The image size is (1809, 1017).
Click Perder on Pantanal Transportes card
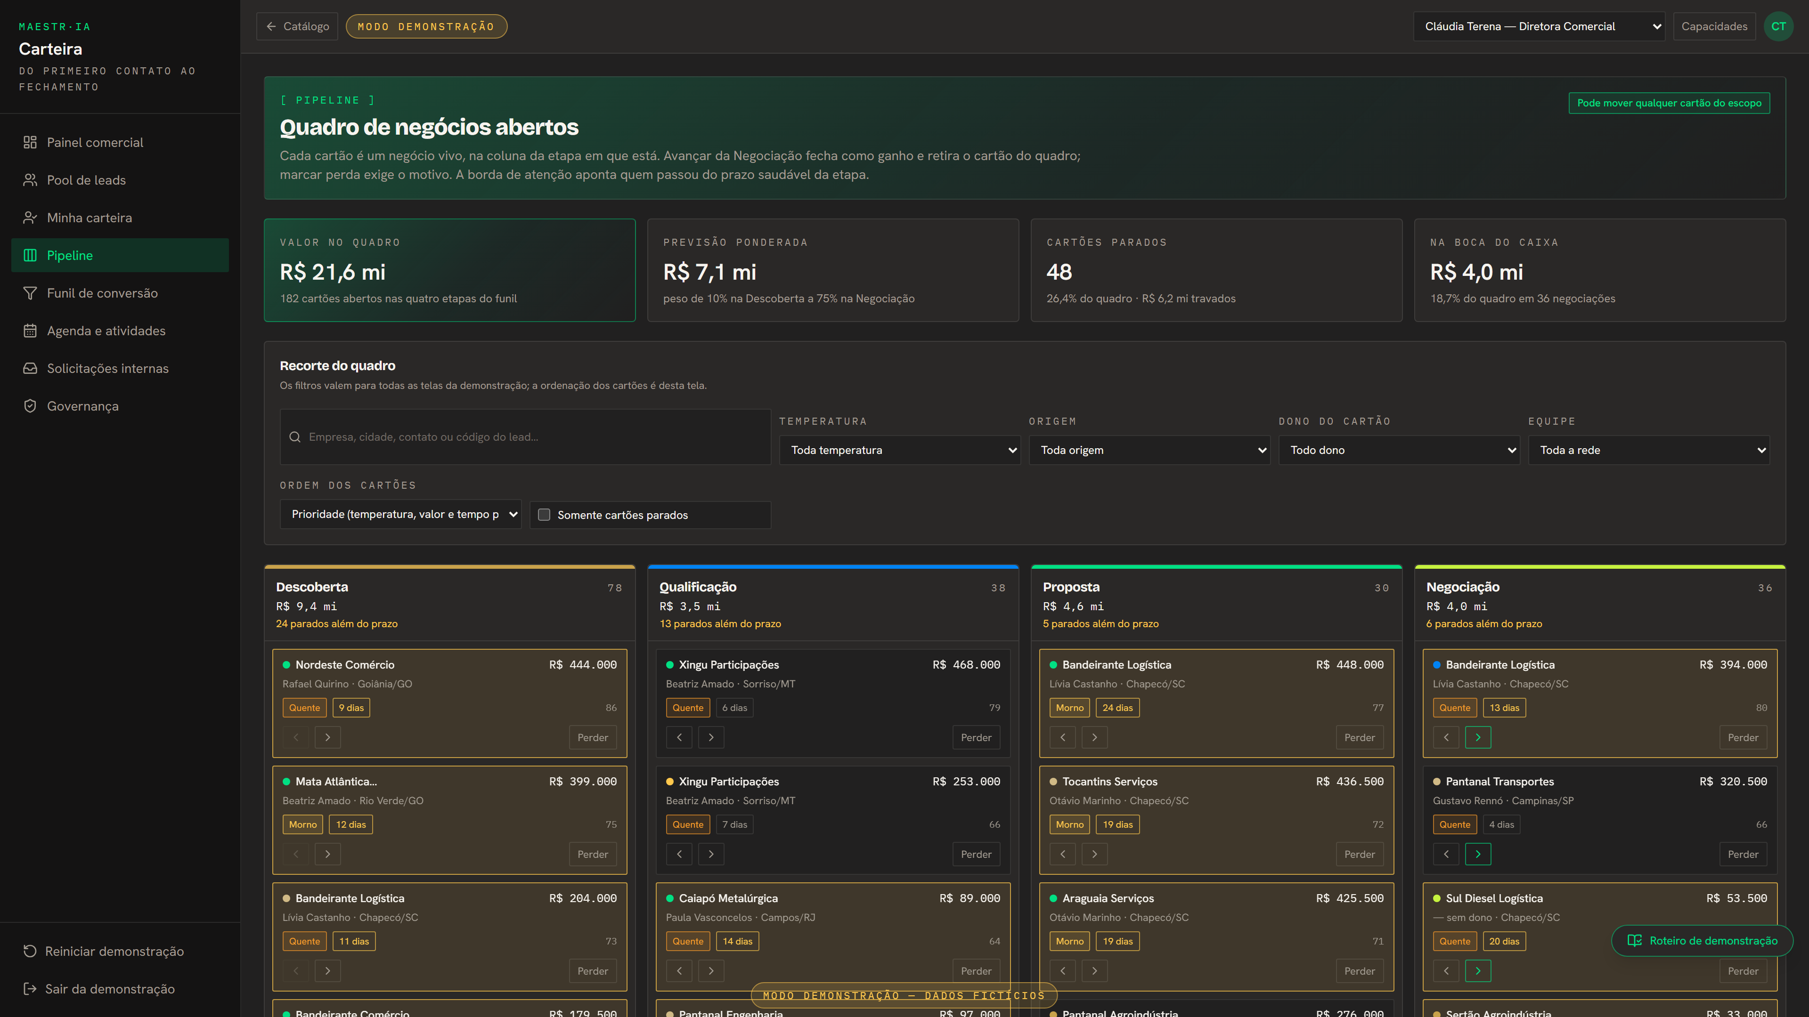(x=1743, y=854)
